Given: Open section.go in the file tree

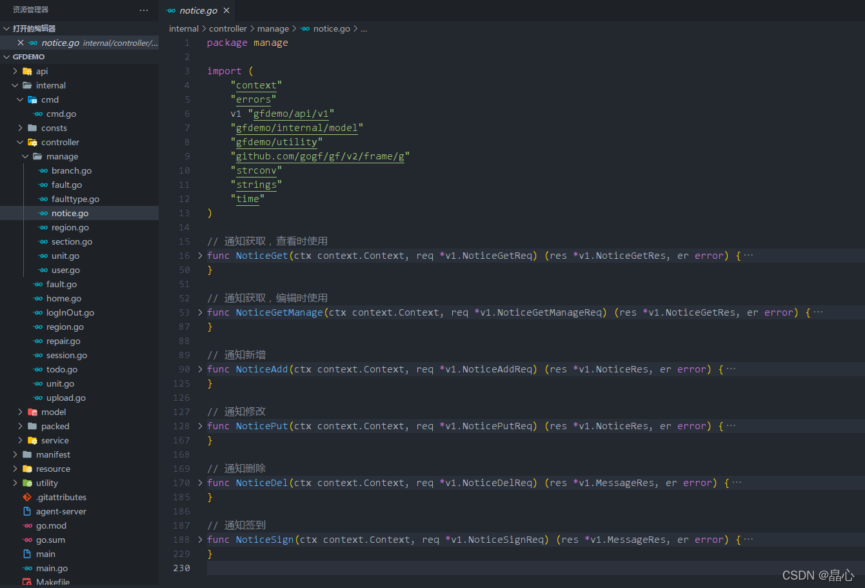Looking at the screenshot, I should tap(72, 241).
